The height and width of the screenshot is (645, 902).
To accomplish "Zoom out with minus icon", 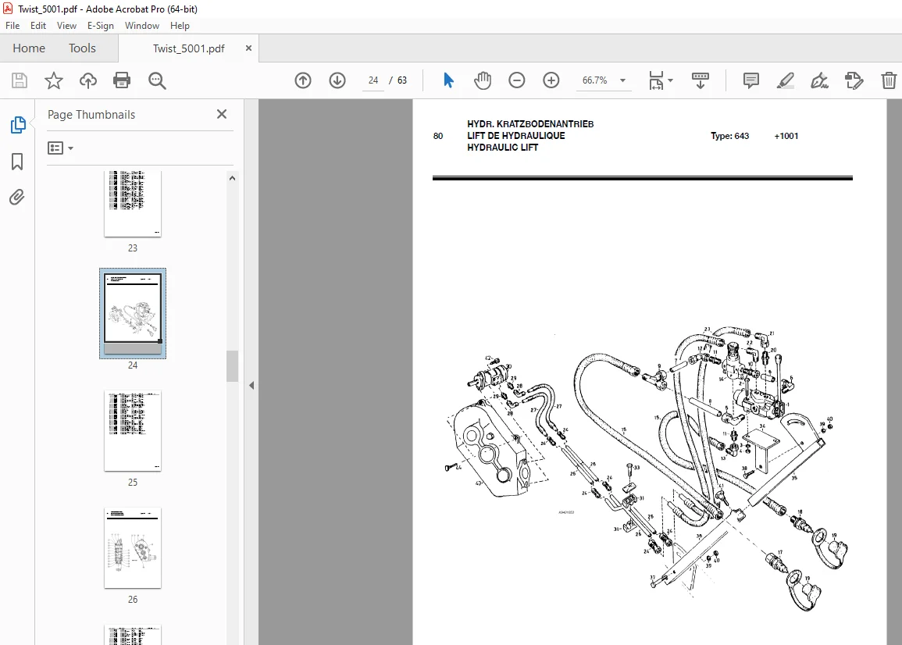I will [517, 80].
